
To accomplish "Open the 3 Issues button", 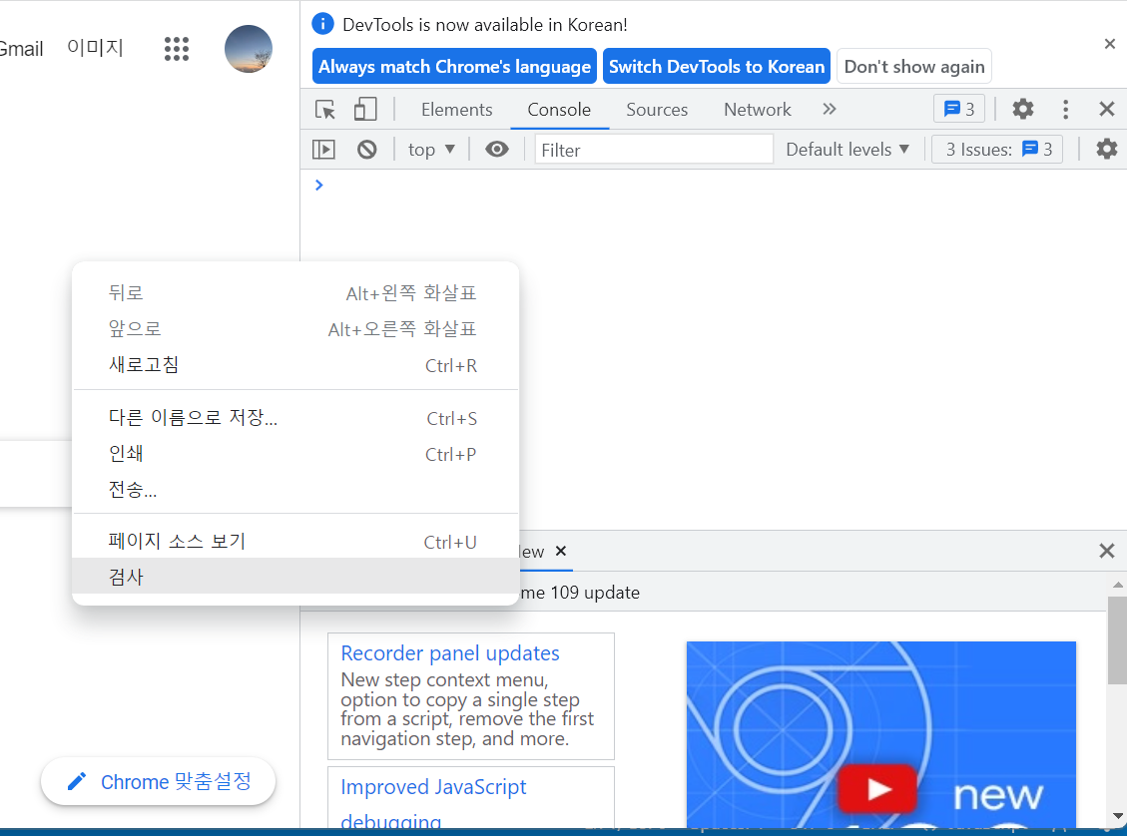I will tap(997, 150).
